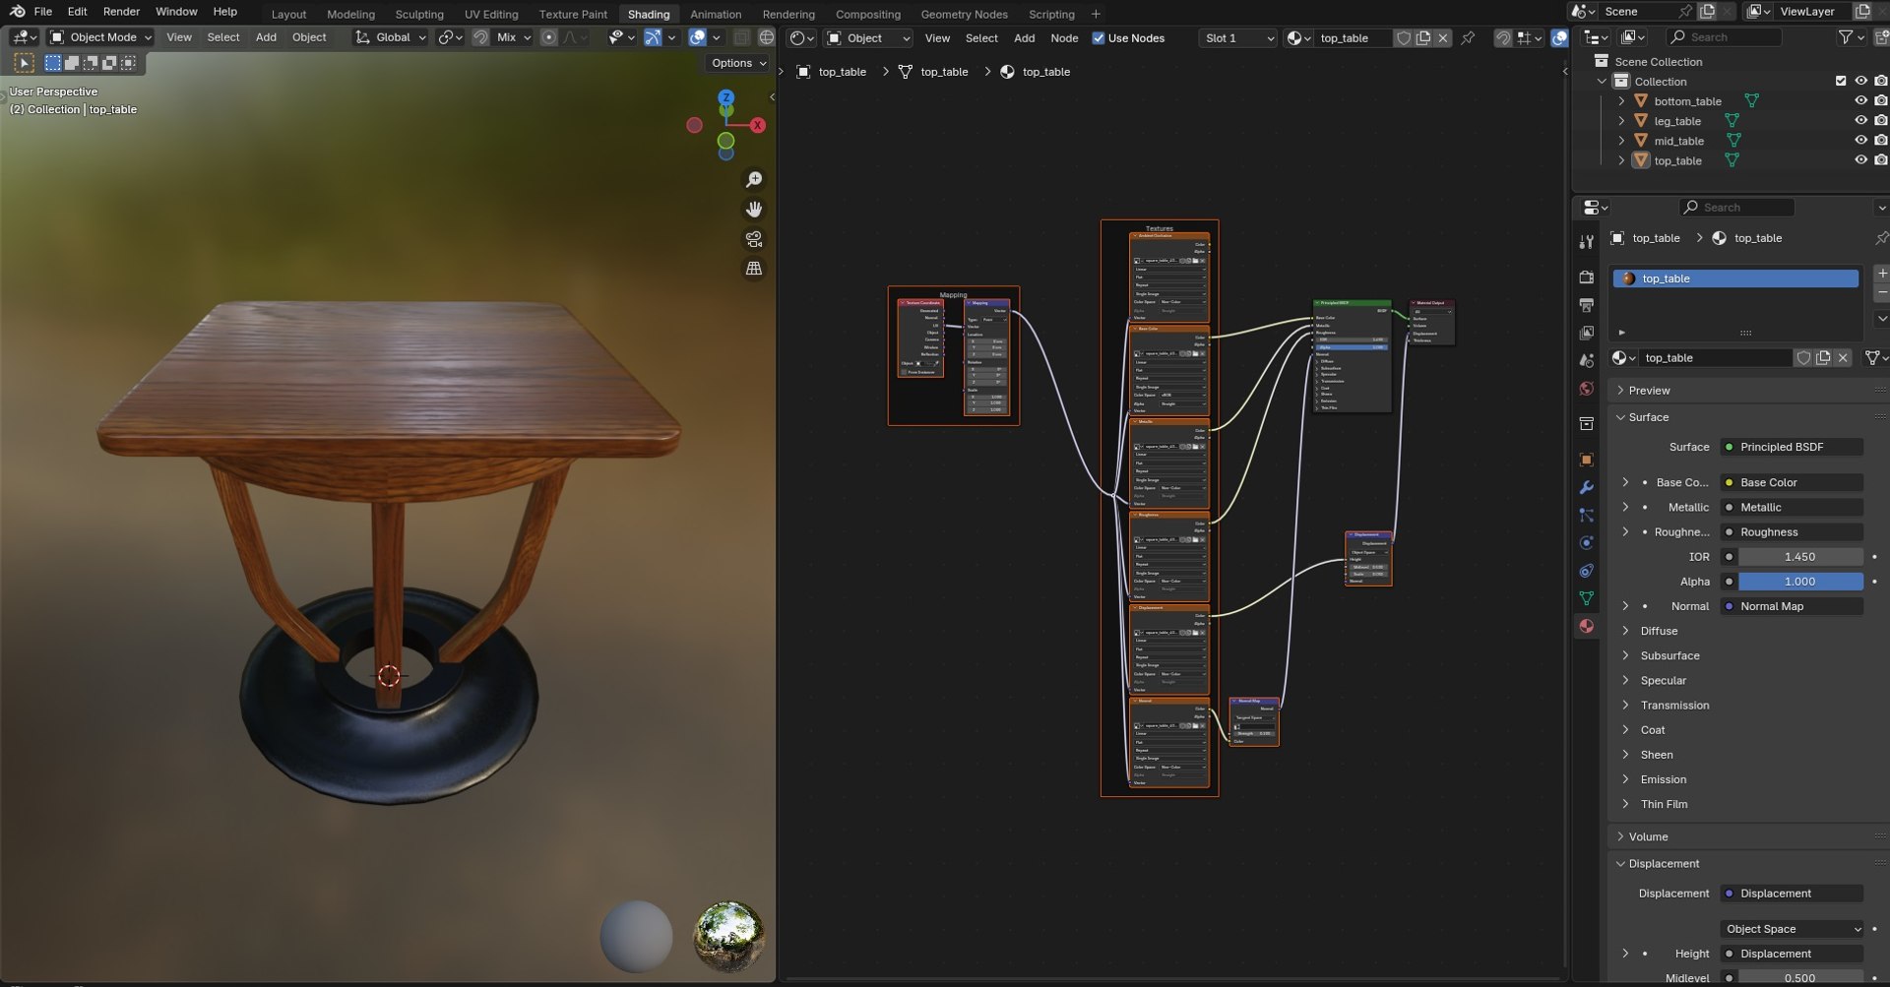The width and height of the screenshot is (1890, 987).
Task: Open the Object Data mesh properties tab
Action: tap(1586, 597)
